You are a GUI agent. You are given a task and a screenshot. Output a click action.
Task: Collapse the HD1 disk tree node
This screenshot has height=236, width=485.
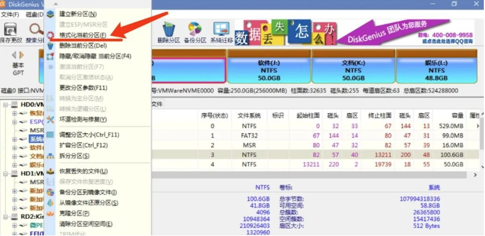click(x=5, y=173)
